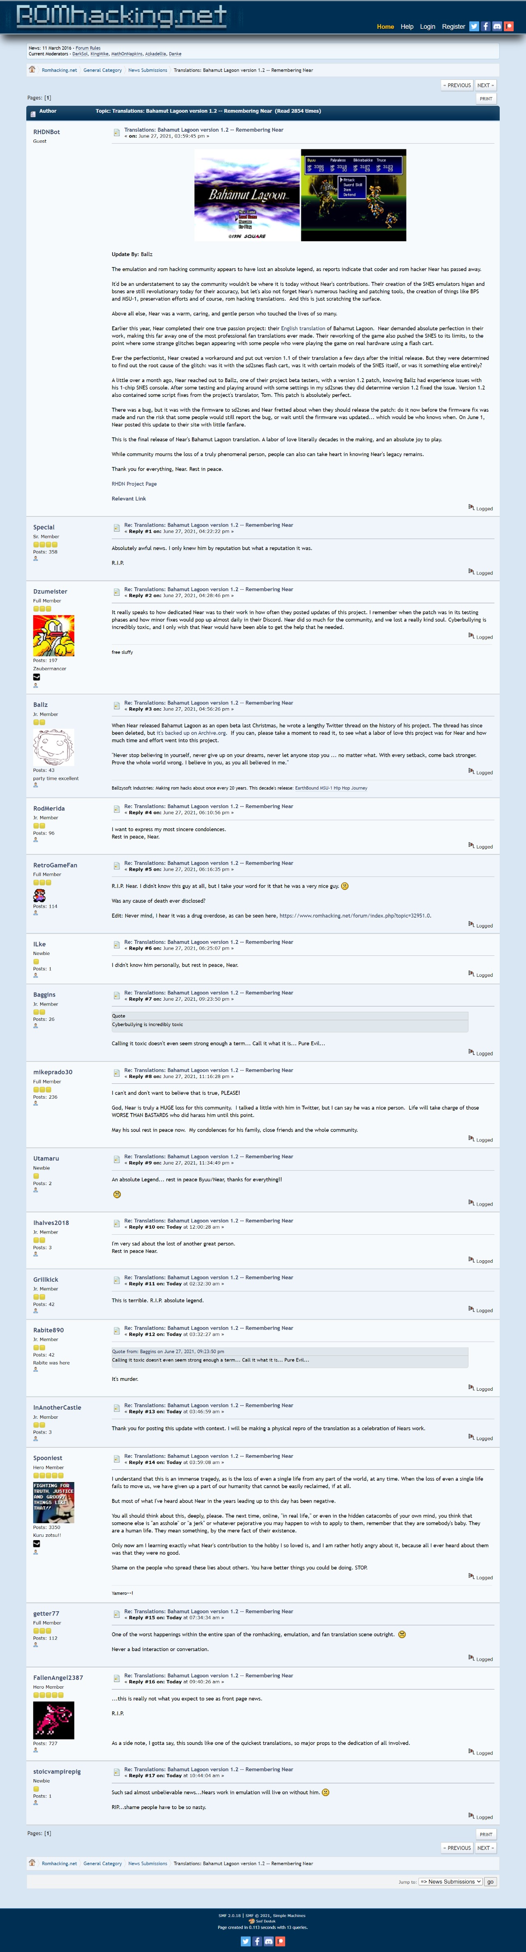The width and height of the screenshot is (526, 1952).
Task: View profile icon under Special's post count
Action: [36, 558]
